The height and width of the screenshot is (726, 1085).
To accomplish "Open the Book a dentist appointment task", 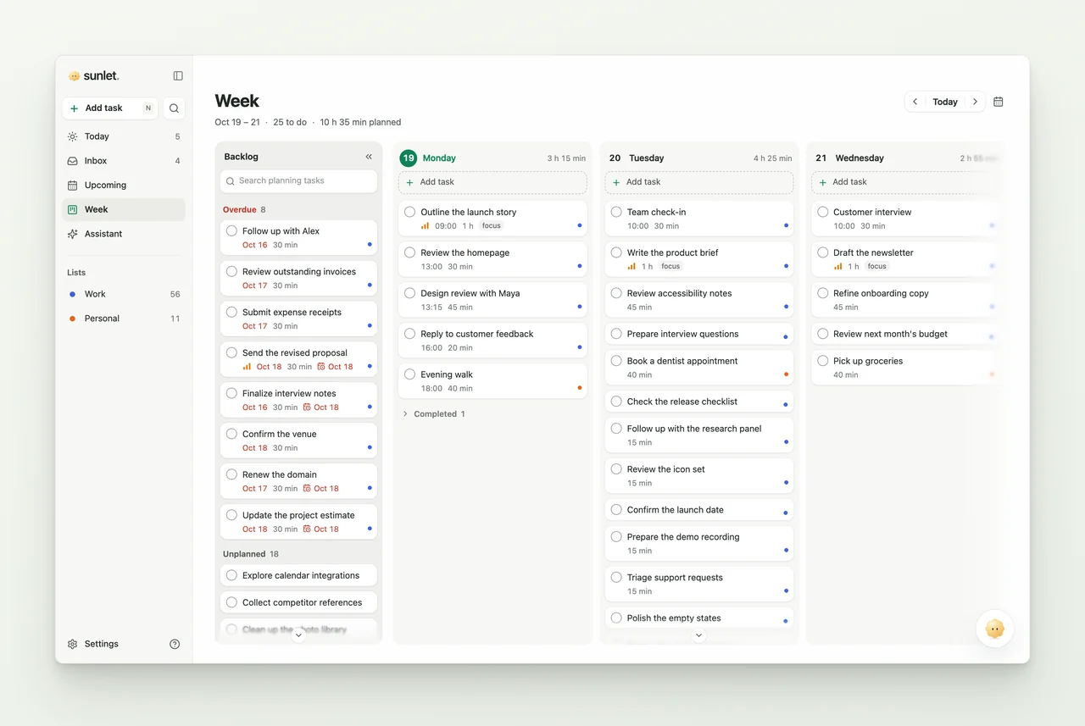I will click(x=699, y=368).
